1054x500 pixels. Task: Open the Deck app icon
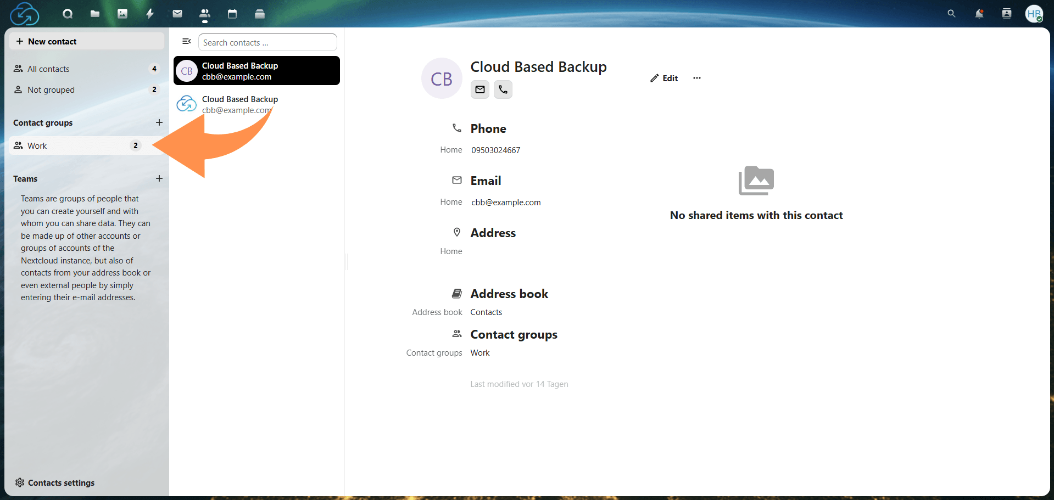259,14
